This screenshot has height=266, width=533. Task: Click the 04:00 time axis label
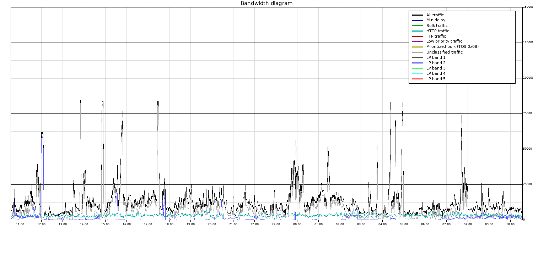point(382,224)
